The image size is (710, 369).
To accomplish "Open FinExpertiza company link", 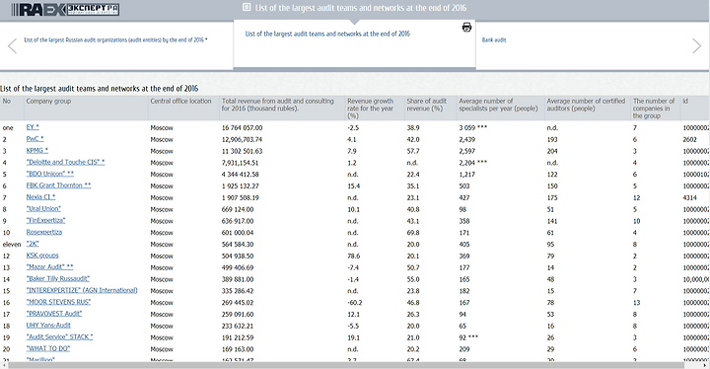I will (45, 220).
